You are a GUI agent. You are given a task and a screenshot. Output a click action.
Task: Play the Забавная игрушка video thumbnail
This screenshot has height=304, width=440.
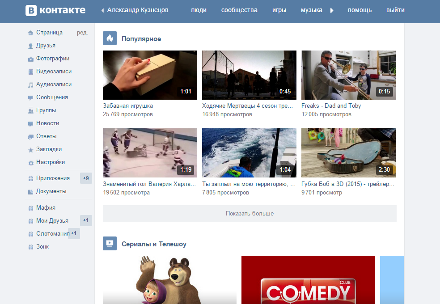tap(150, 75)
